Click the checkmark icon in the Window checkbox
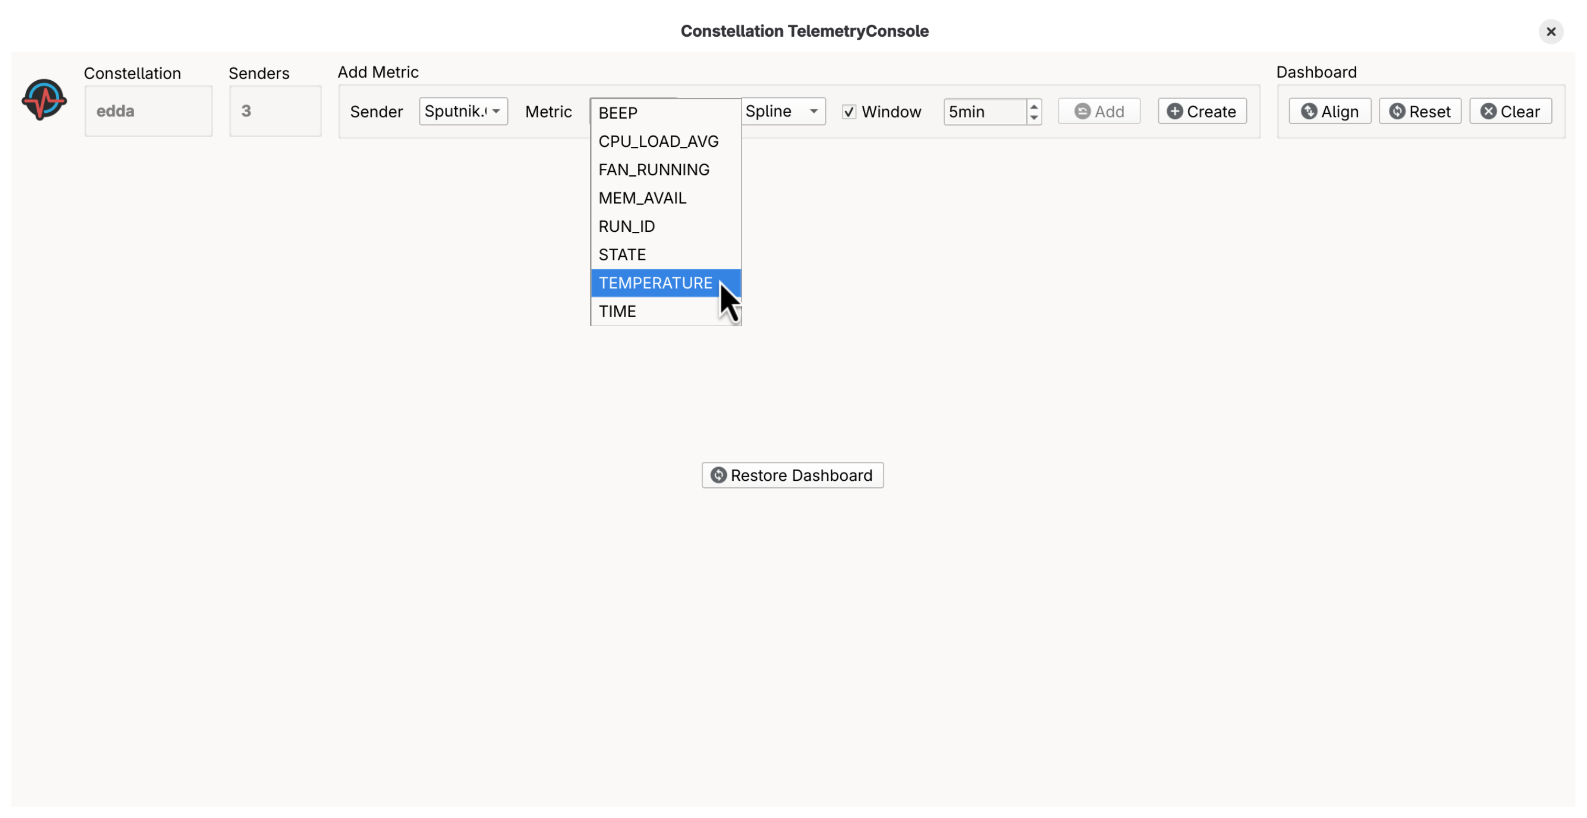The height and width of the screenshot is (818, 1587). pos(849,112)
